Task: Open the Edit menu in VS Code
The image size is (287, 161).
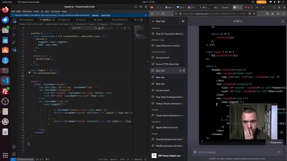Action: click(19, 11)
